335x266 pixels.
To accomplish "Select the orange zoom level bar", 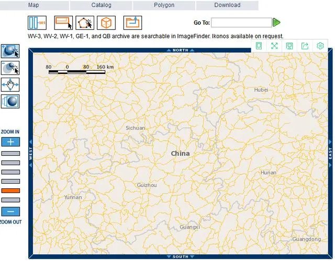I will (x=10, y=190).
